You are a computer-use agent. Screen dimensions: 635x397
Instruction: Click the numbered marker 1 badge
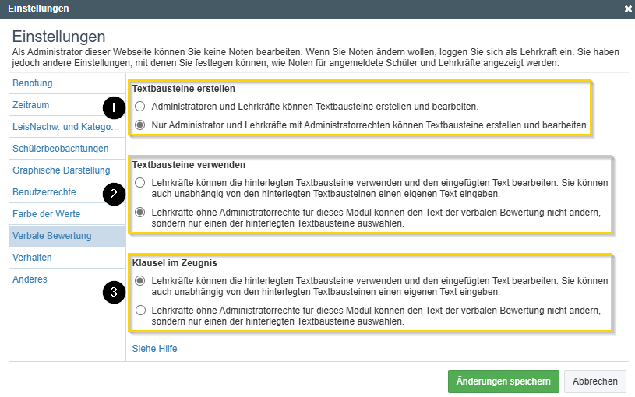click(x=115, y=106)
